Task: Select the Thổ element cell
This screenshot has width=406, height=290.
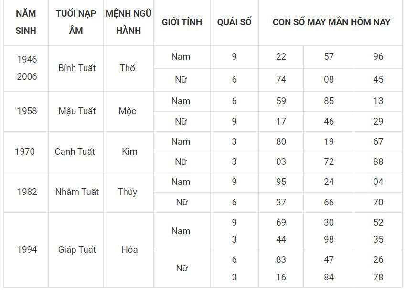Action: coord(128,68)
